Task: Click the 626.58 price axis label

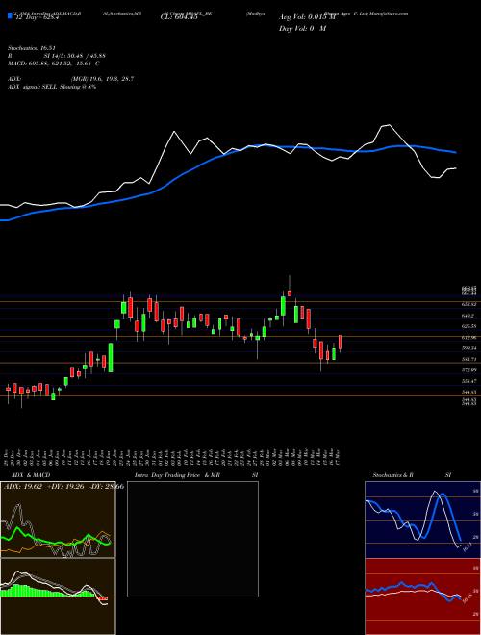Action: [x=468, y=326]
